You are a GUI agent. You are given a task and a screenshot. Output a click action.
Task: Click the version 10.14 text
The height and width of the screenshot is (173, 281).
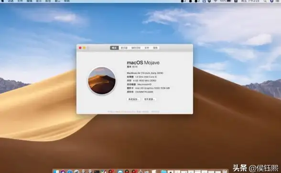[132, 67]
